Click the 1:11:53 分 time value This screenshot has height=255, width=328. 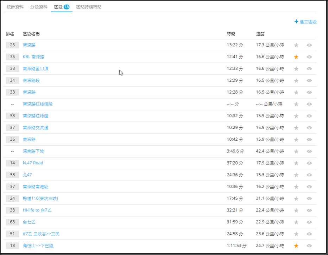[x=236, y=246]
